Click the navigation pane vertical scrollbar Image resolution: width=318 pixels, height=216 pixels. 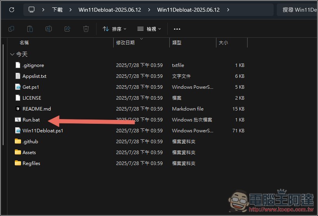[x=3, y=95]
